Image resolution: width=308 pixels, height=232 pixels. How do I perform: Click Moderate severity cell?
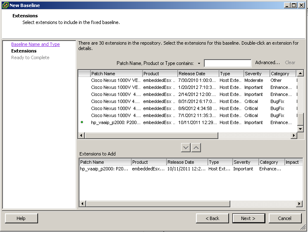[x=253, y=80]
